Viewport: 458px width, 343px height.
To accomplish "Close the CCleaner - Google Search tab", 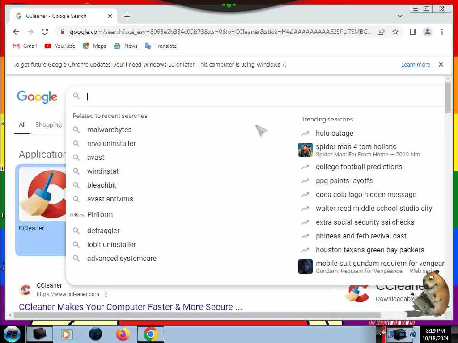I will coord(110,16).
